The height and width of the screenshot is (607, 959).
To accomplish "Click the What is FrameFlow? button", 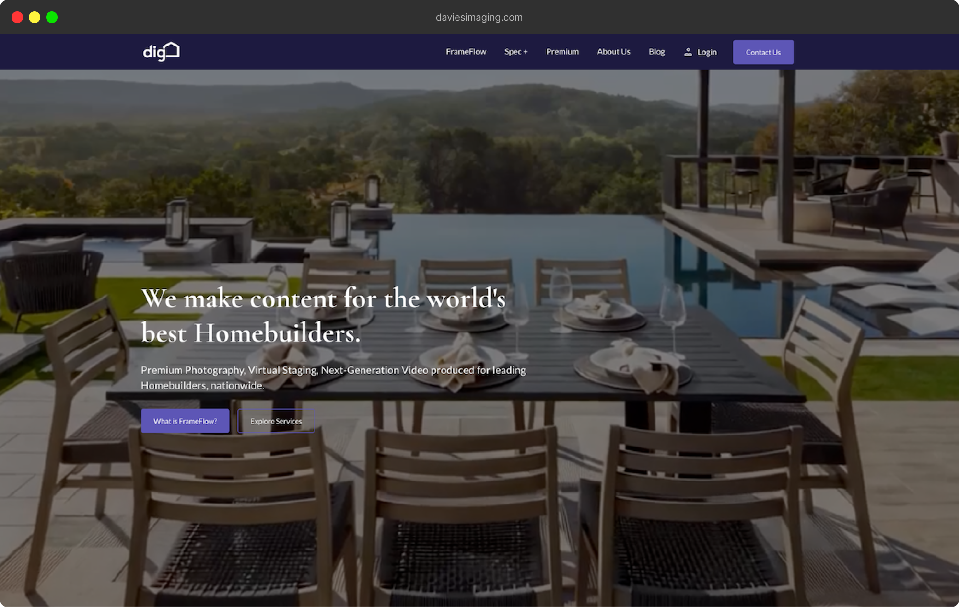I will [185, 421].
